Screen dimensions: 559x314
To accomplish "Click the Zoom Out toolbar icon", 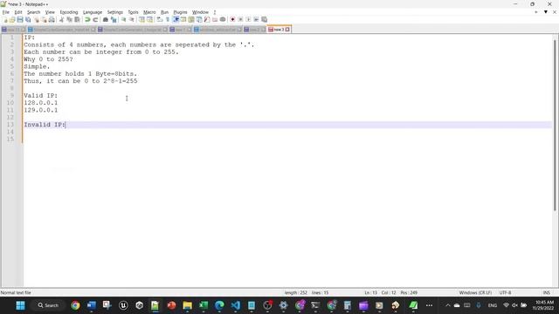I will coord(132,19).
